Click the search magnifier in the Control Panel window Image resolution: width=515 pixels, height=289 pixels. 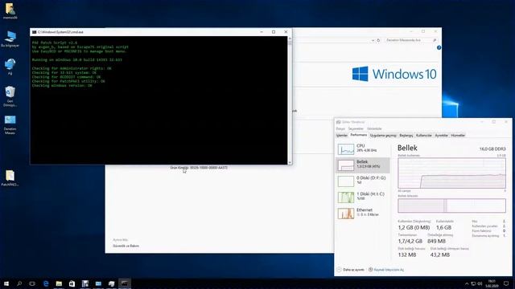point(435,40)
